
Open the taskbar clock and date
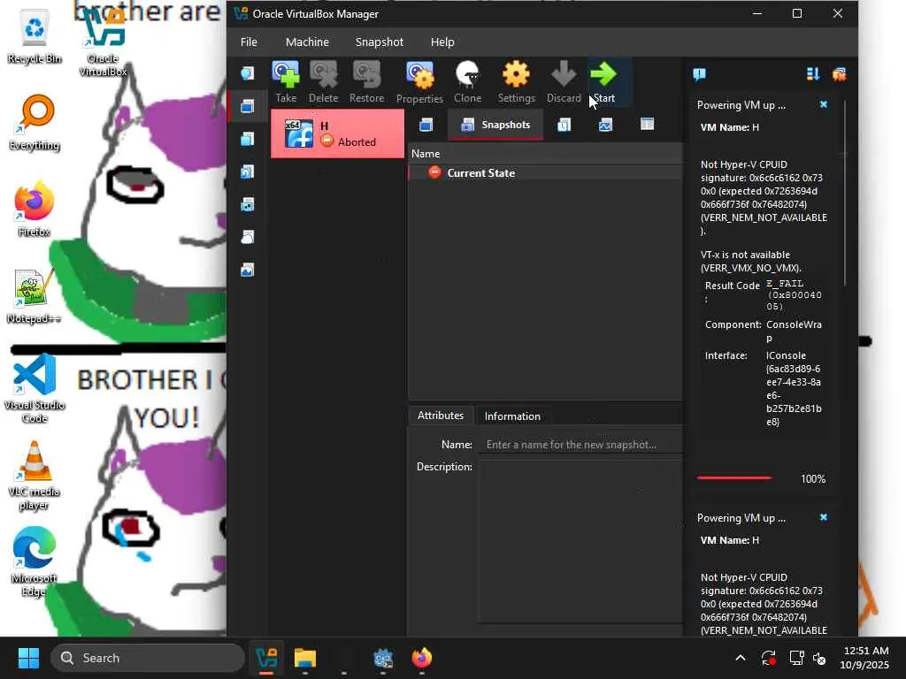[865, 658]
